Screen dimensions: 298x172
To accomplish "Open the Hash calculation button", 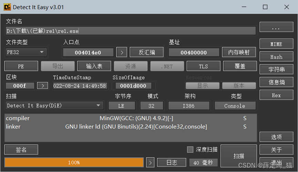I will pyautogui.click(x=276, y=57).
